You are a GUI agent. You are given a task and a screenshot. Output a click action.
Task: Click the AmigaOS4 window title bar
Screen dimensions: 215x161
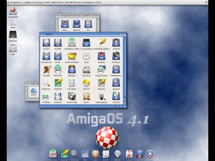click(x=77, y=16)
